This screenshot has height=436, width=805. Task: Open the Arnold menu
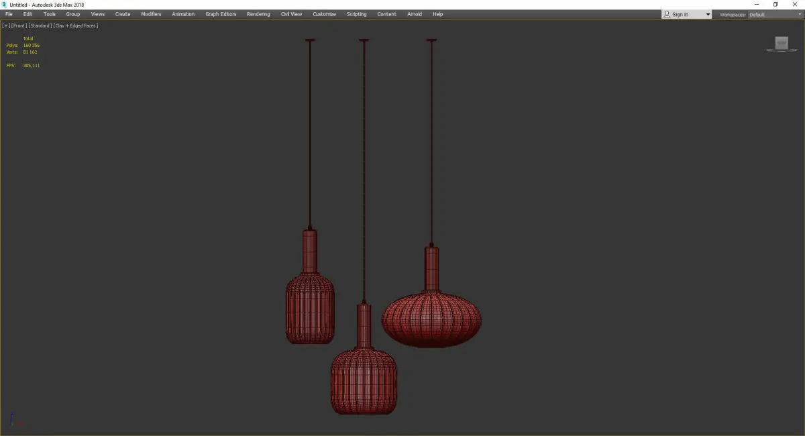pyautogui.click(x=415, y=14)
